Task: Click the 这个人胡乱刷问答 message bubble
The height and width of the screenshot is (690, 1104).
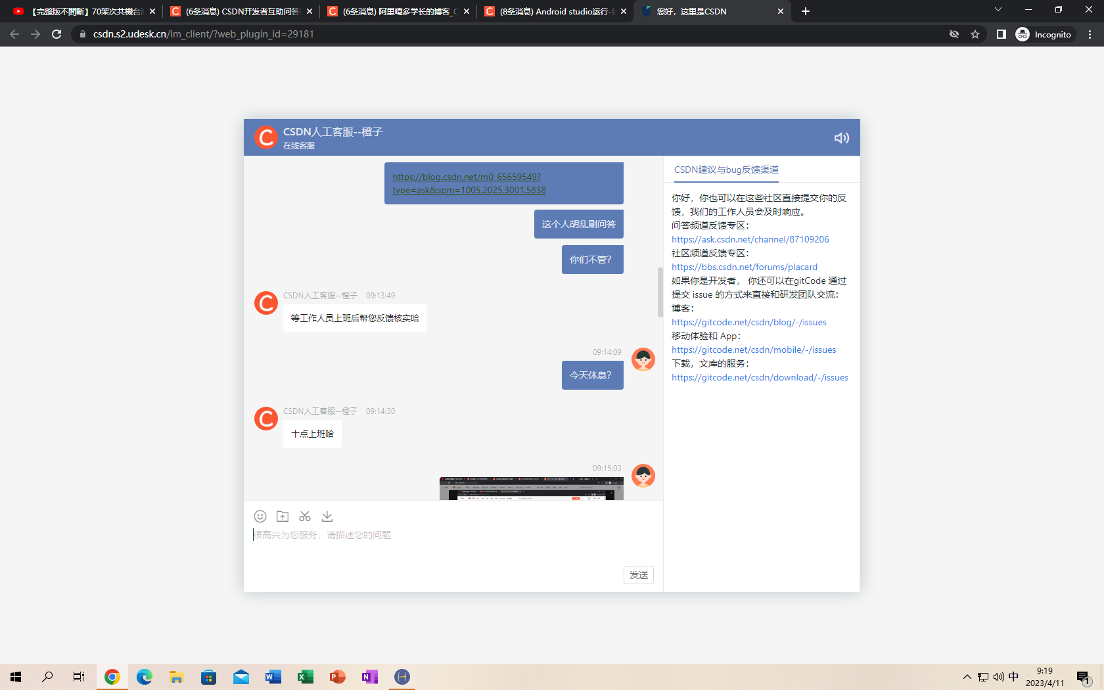Action: click(579, 224)
